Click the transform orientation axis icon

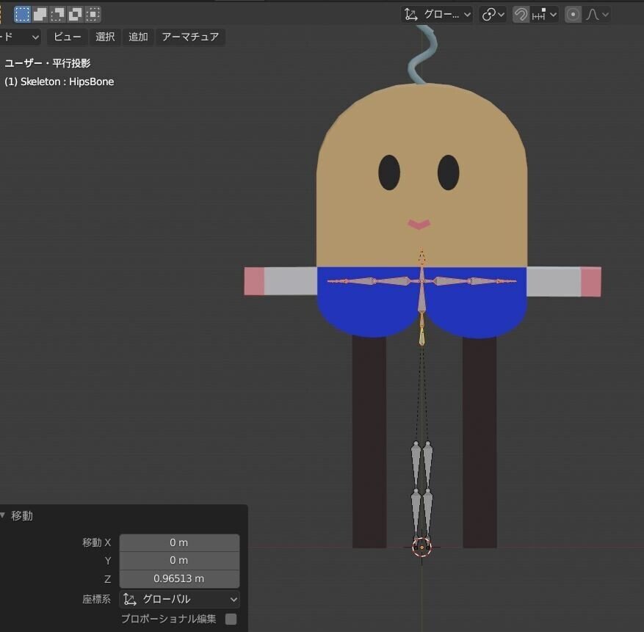411,14
